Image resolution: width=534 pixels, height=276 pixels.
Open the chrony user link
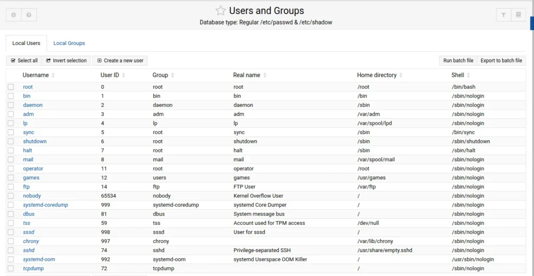31,241
